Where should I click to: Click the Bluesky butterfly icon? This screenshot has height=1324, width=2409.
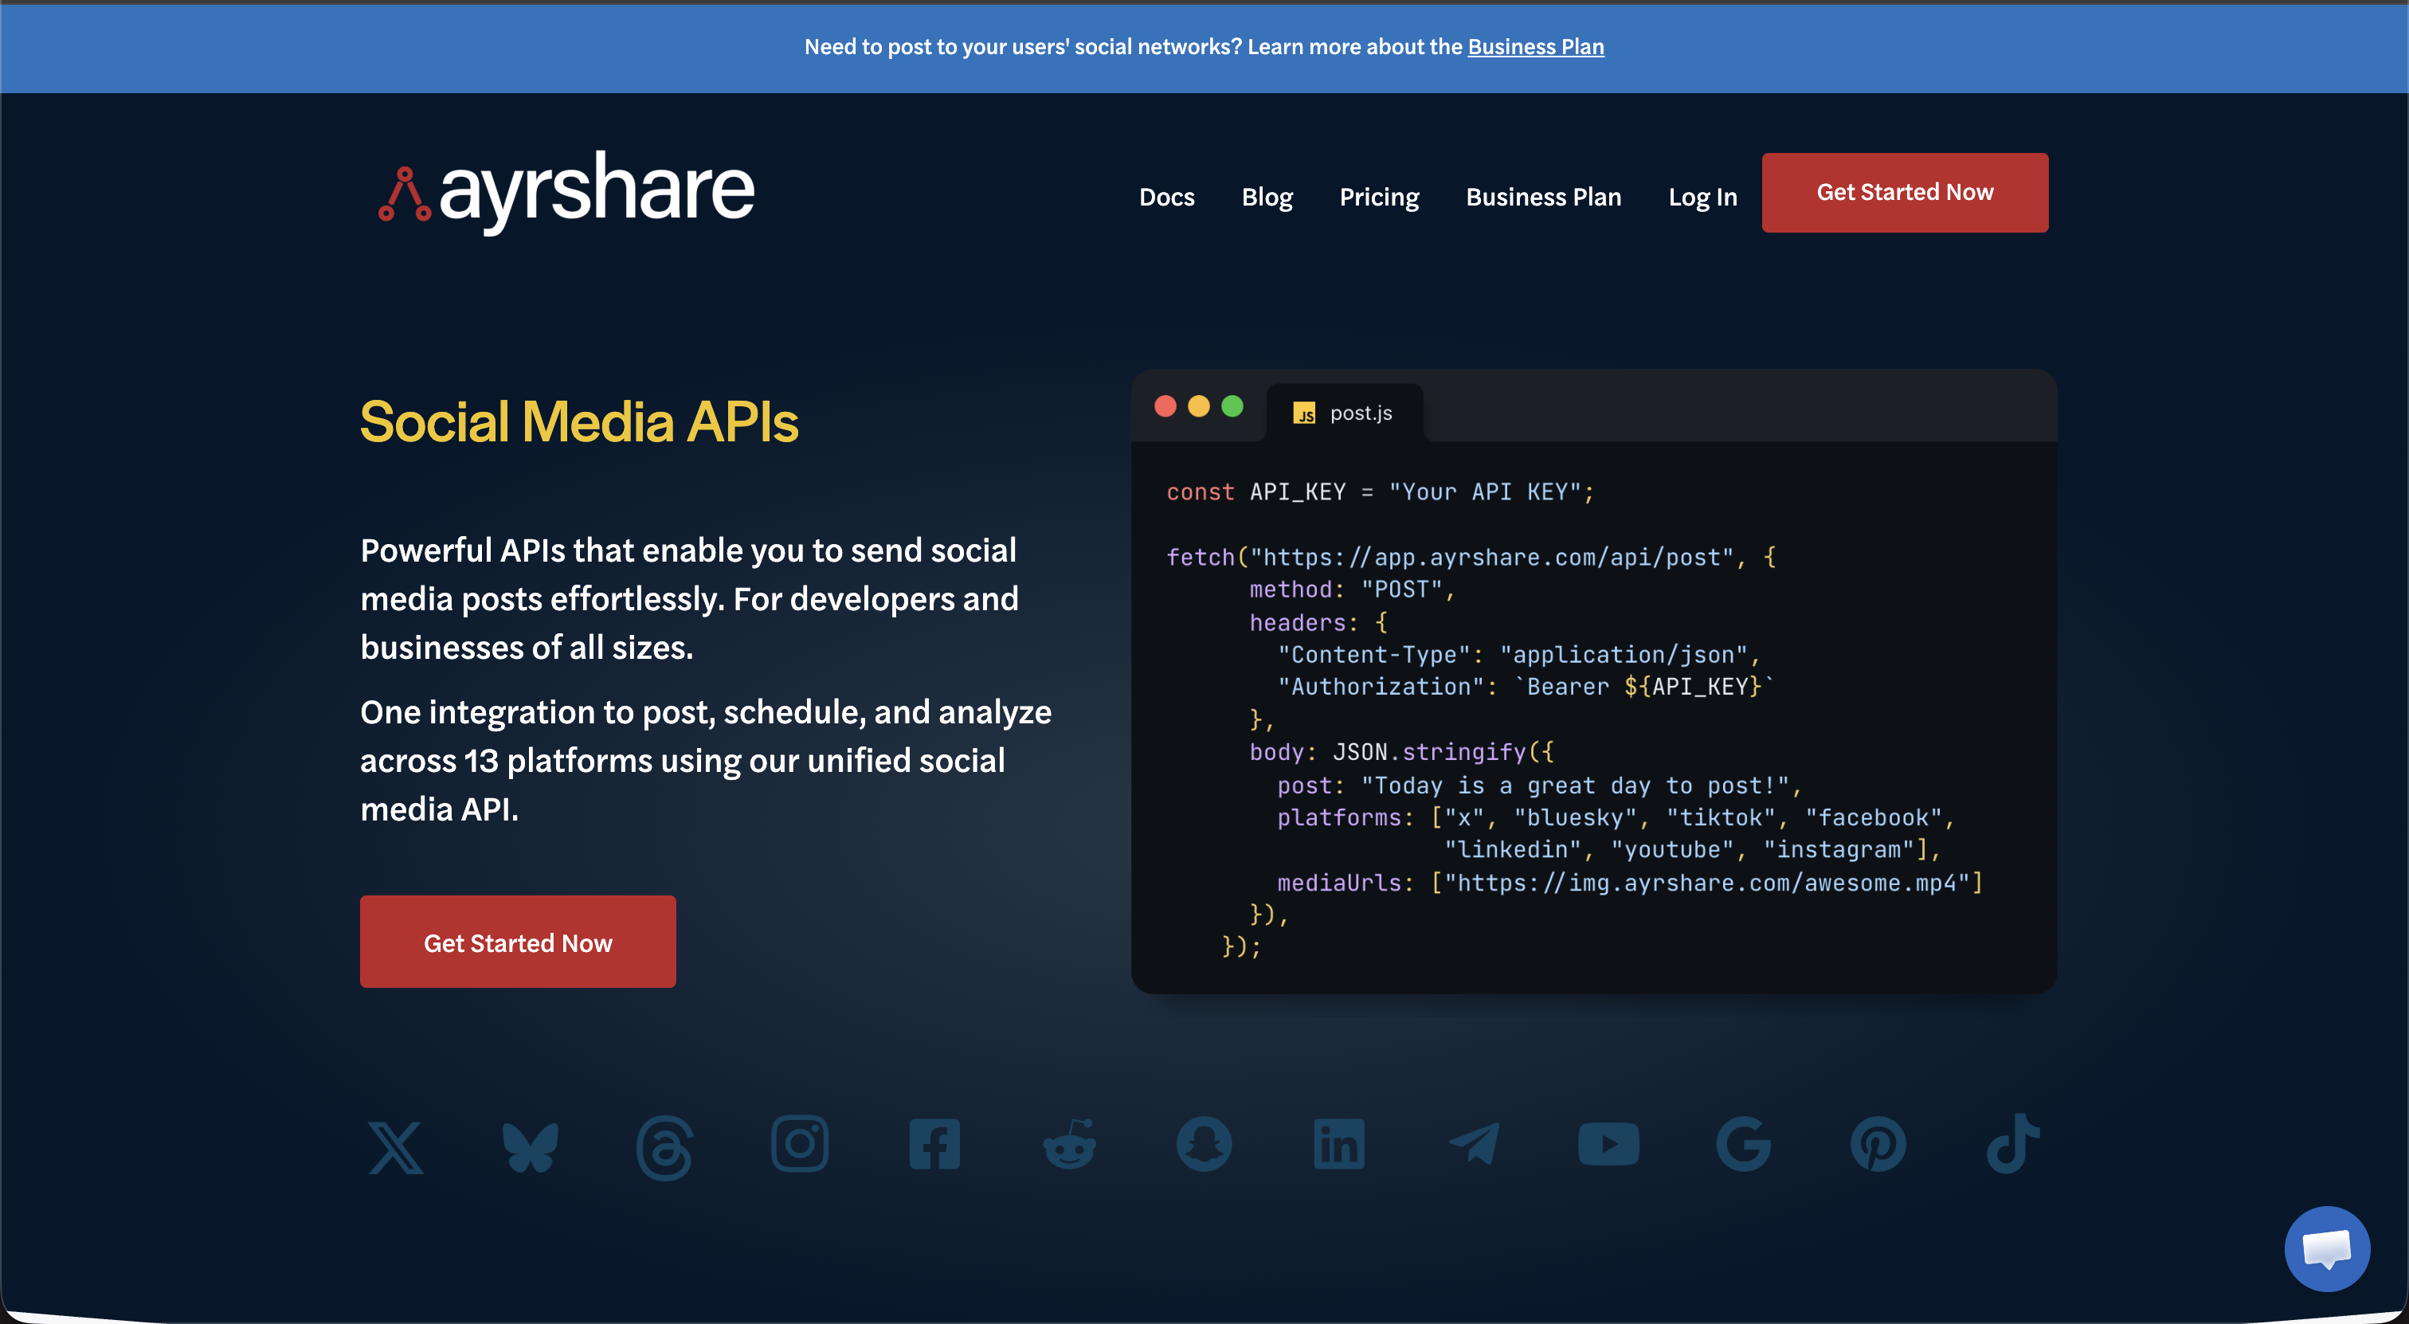pyautogui.click(x=531, y=1146)
